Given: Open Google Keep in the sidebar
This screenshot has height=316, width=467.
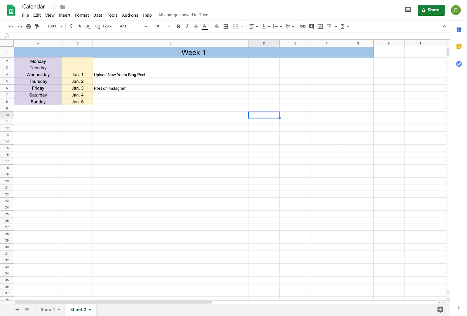Looking at the screenshot, I should click(x=459, y=47).
